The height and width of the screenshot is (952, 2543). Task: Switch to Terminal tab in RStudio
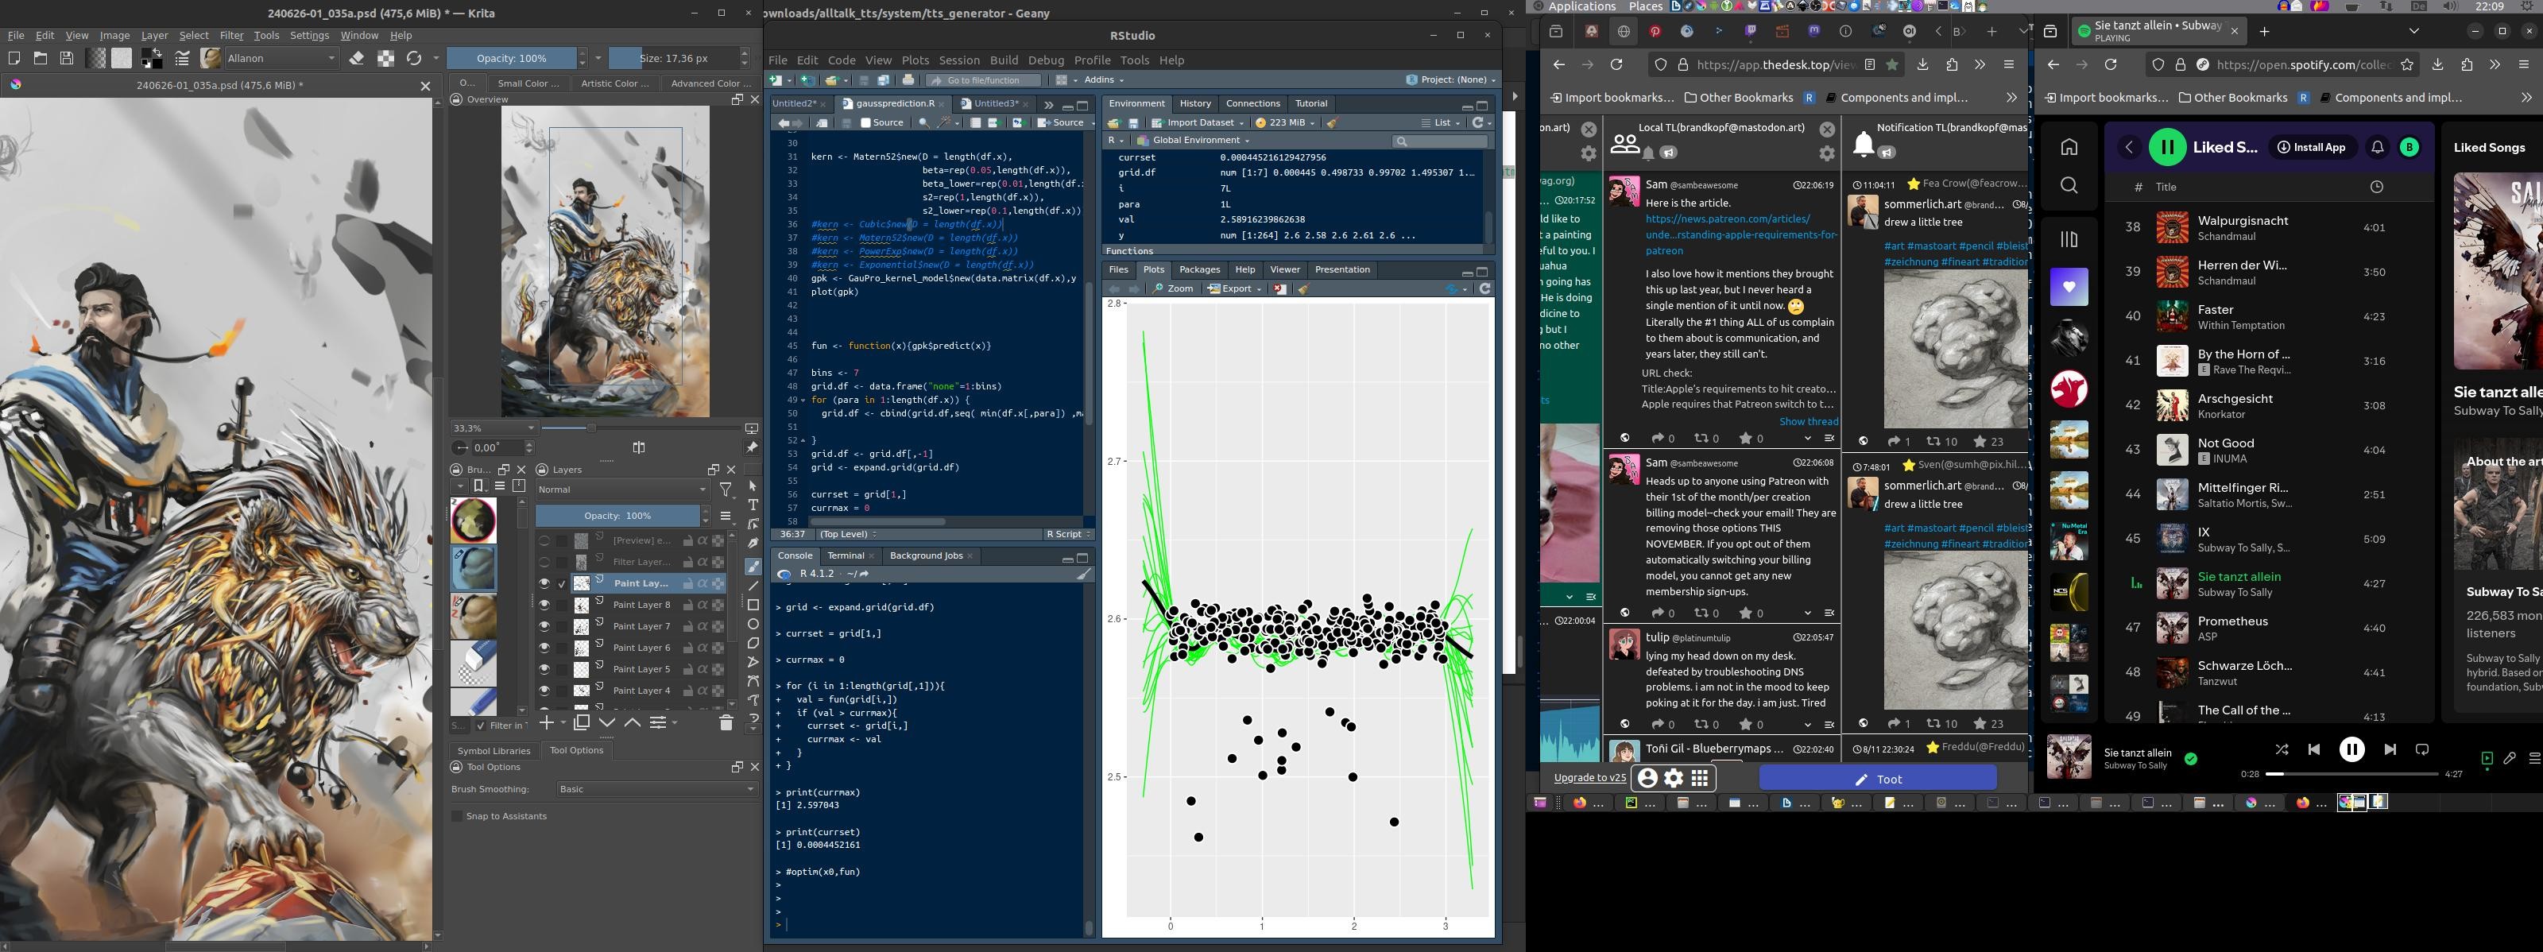(845, 556)
